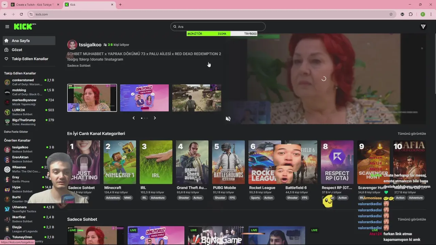Bookmark this page with star icon
Viewport: 436px width, 245px height.
point(391,14)
